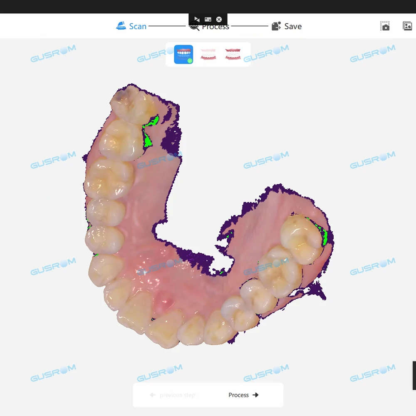Viewport: 416px width, 416px height.
Task: Open the Save workflow step
Action: click(x=287, y=26)
